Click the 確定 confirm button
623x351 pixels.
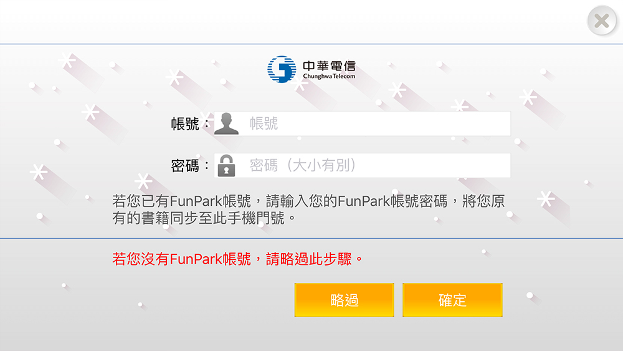point(452,300)
